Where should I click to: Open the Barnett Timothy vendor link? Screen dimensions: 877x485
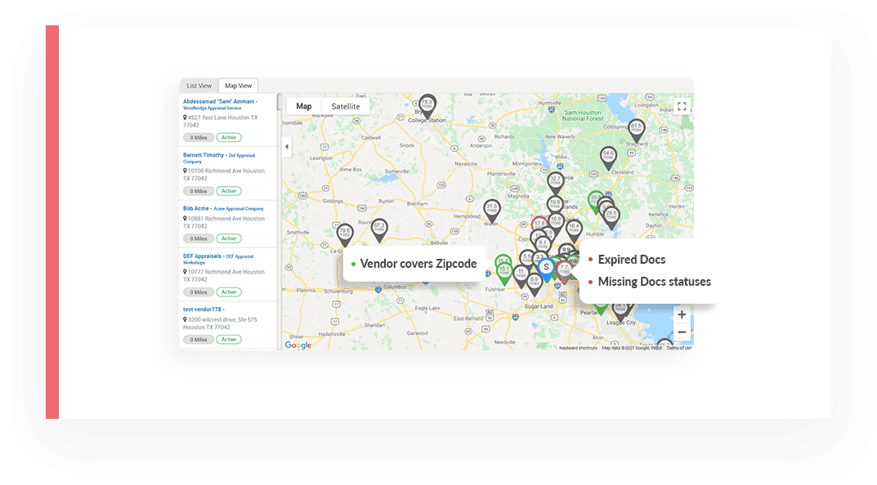point(204,154)
